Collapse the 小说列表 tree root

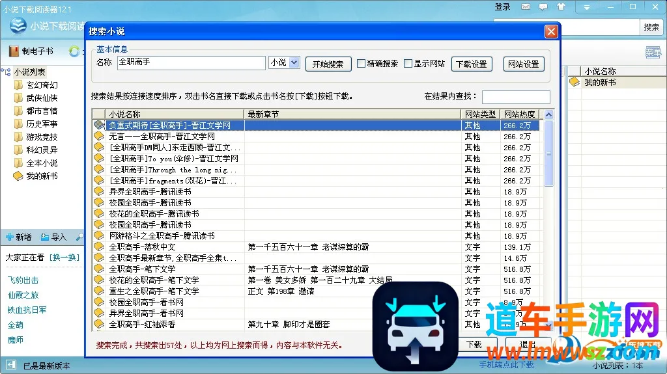(7, 72)
